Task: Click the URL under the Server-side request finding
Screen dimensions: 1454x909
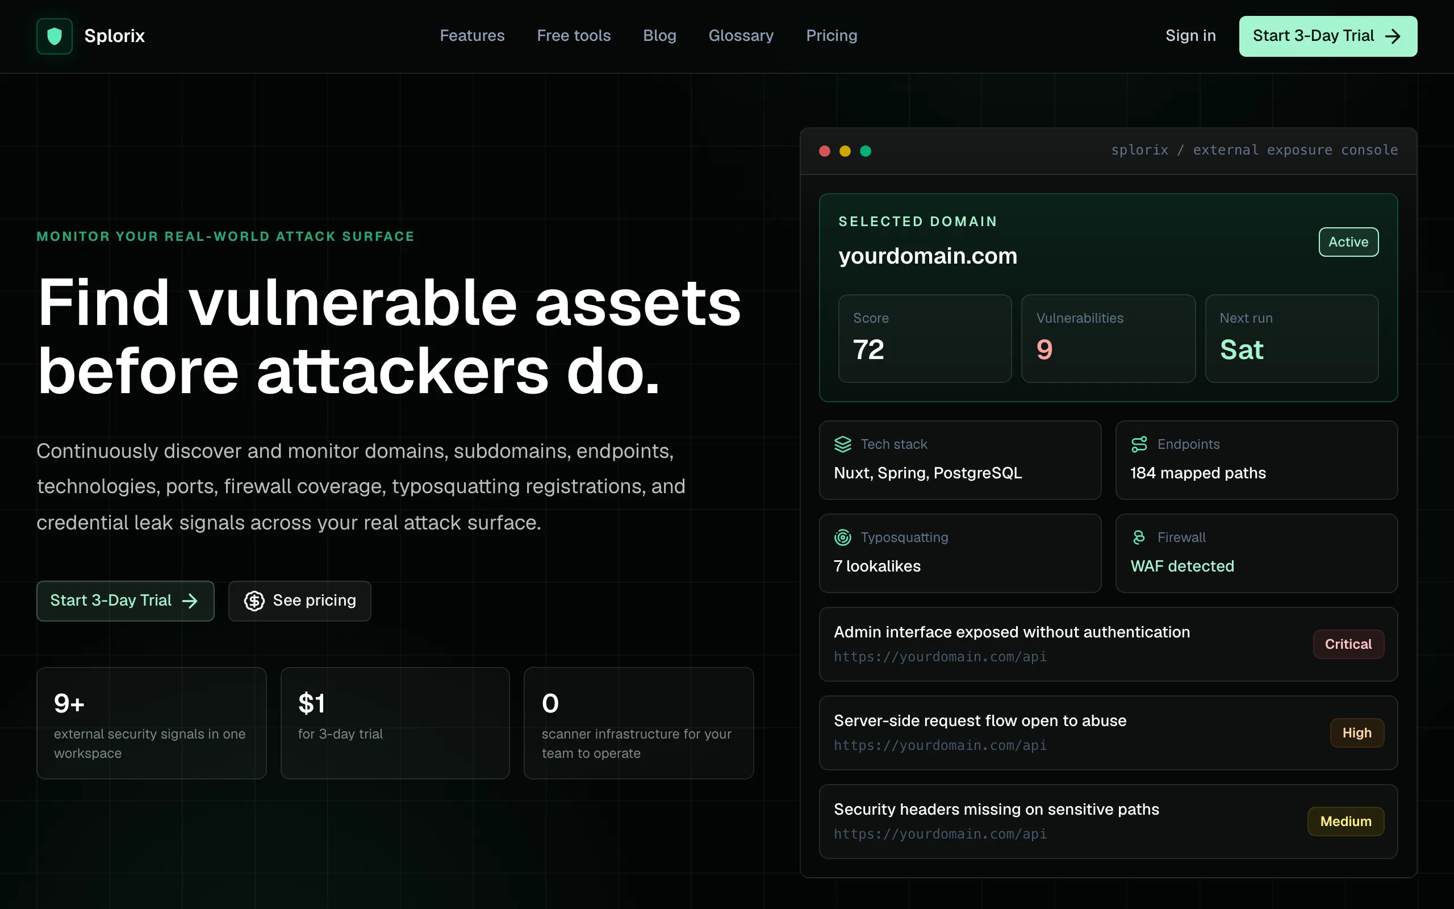Action: 941,745
